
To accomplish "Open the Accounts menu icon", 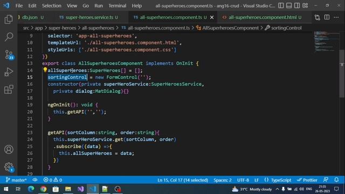I will tap(9, 150).
